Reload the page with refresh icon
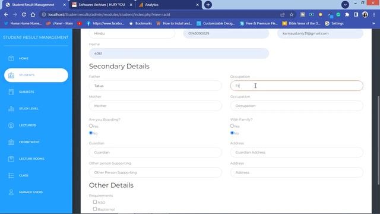The image size is (380, 214). tap(24, 14)
